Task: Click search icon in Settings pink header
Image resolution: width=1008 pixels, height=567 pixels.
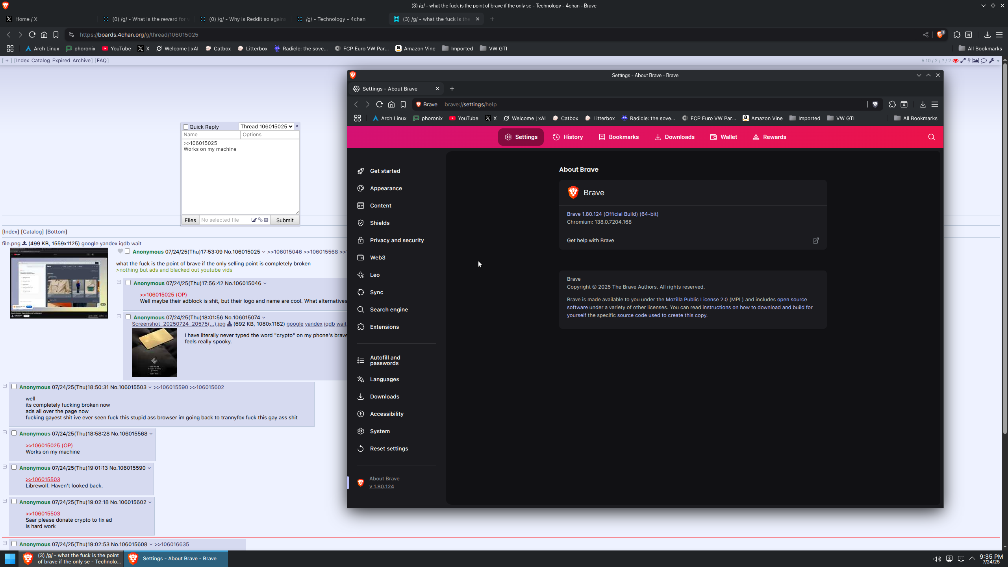Action: (x=931, y=137)
